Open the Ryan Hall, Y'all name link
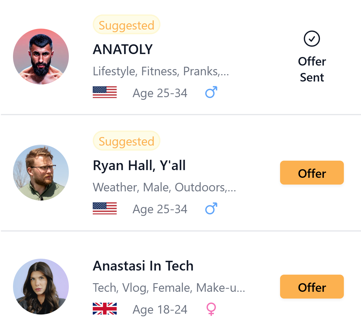361x334 pixels. (x=139, y=165)
